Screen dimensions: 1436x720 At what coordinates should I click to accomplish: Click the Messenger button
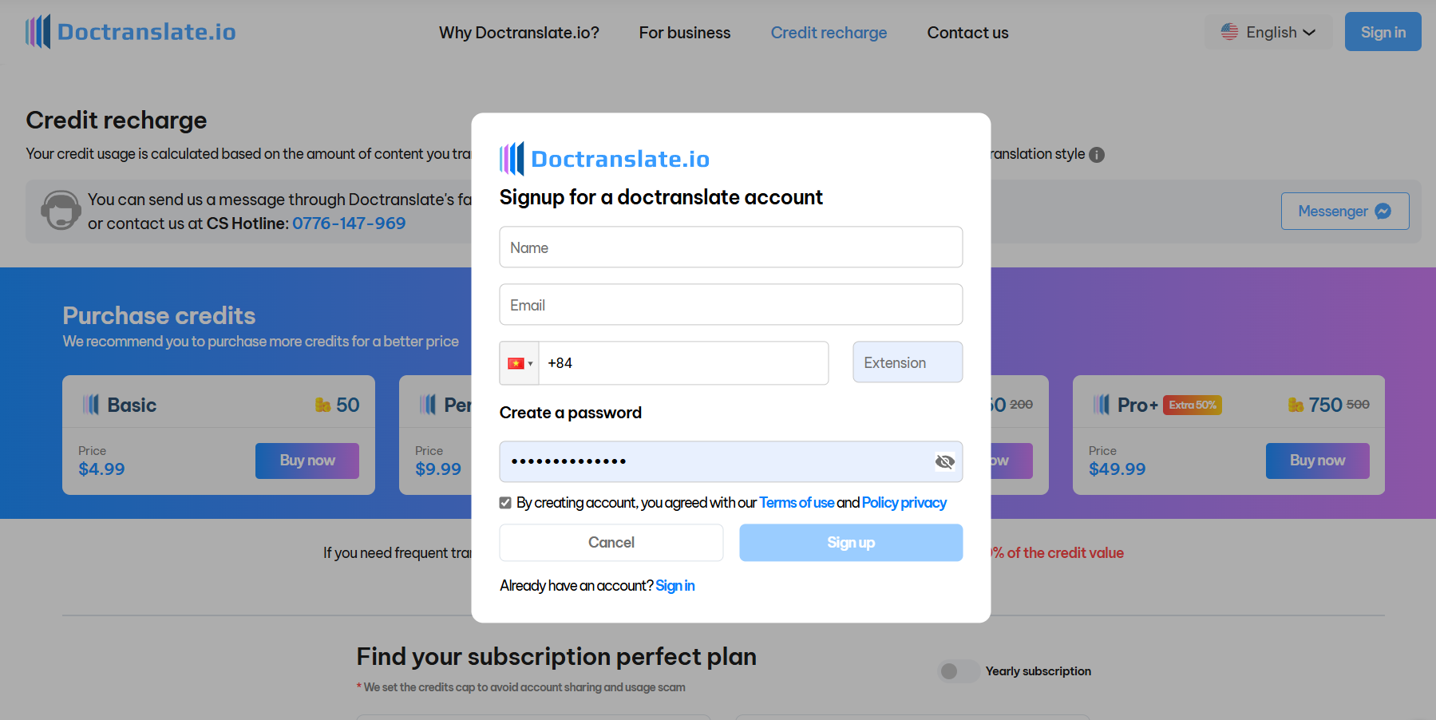1344,212
